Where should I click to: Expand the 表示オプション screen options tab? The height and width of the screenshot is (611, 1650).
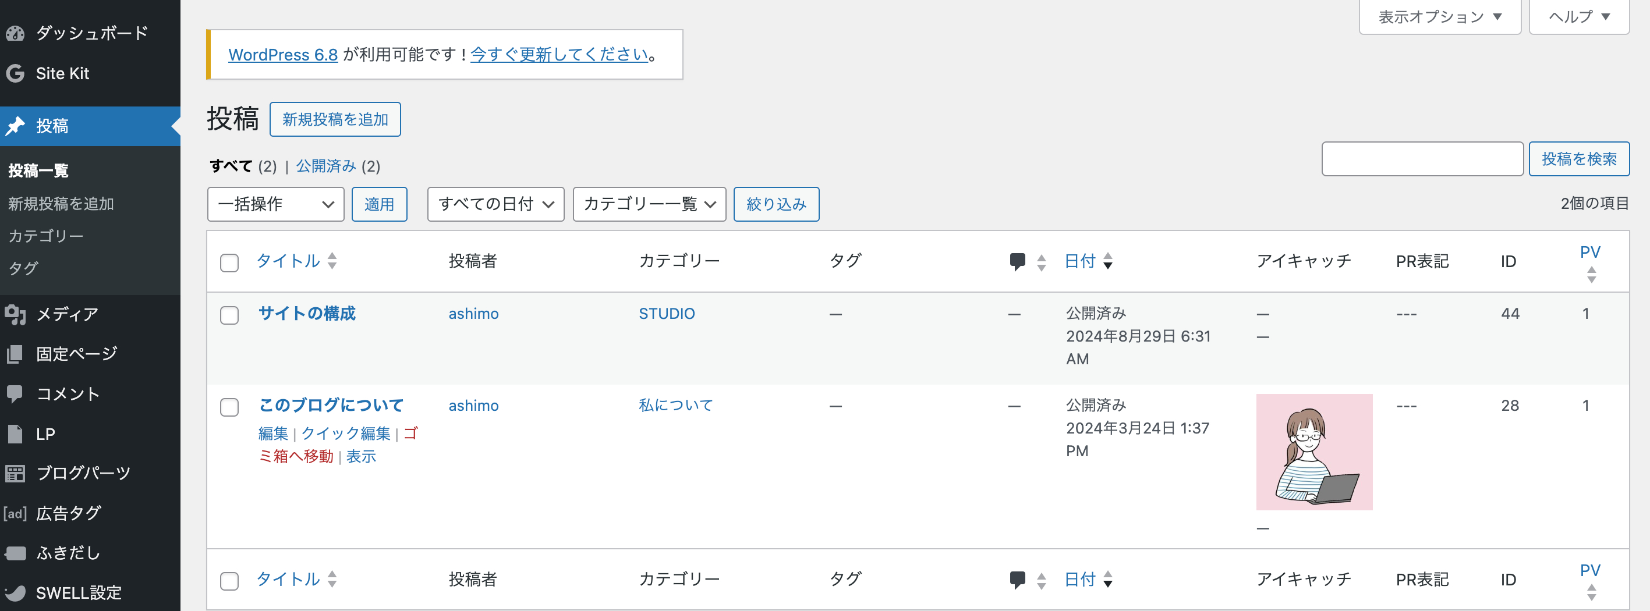pos(1440,17)
